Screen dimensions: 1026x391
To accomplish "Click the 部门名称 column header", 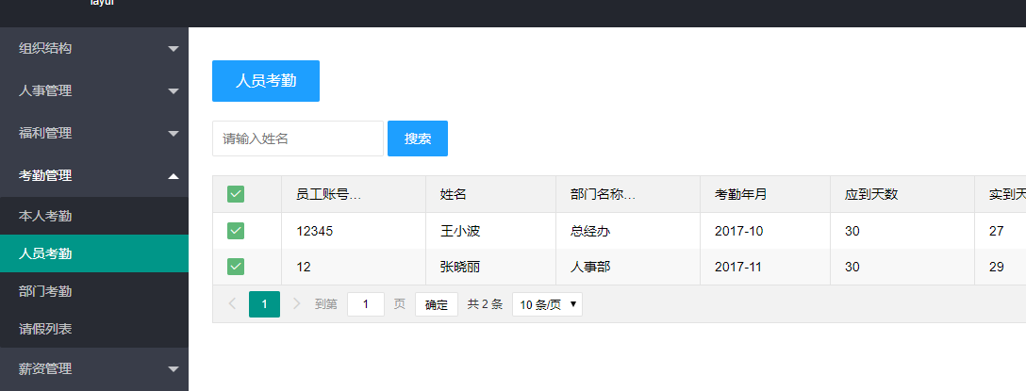I will tap(628, 194).
